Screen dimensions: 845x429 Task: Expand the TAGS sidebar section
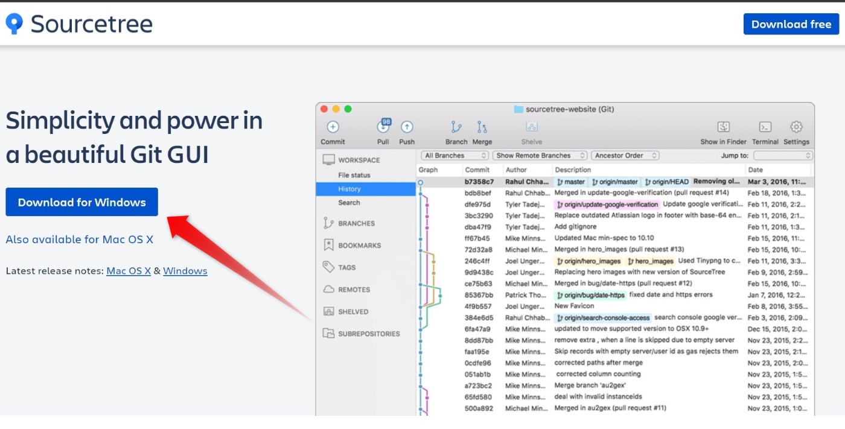pos(346,267)
